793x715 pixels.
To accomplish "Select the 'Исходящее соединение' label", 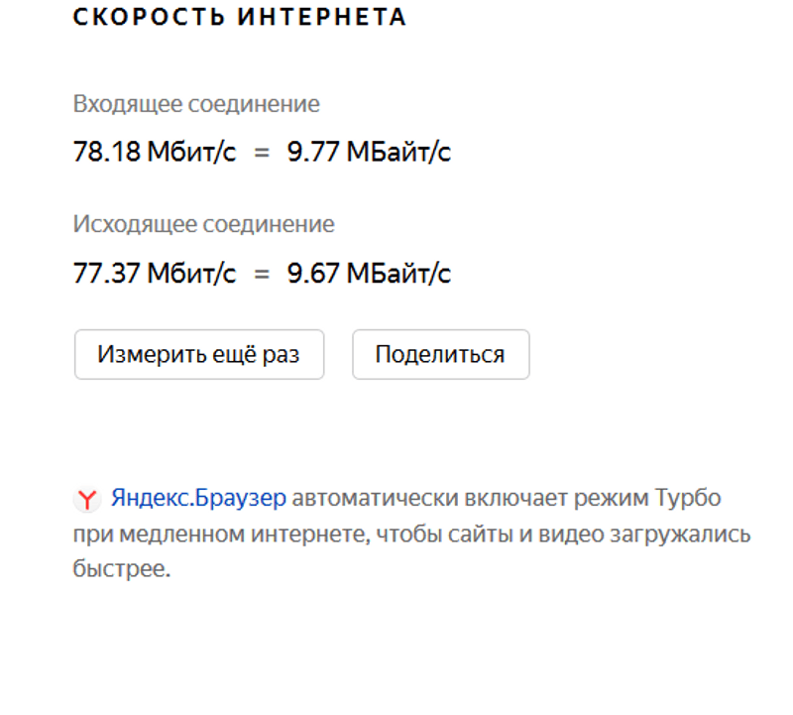I will click(x=203, y=224).
